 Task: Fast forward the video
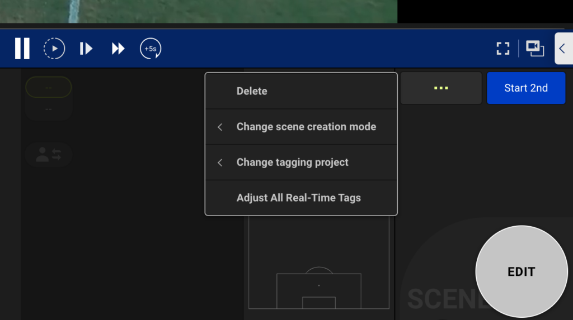[x=118, y=49]
